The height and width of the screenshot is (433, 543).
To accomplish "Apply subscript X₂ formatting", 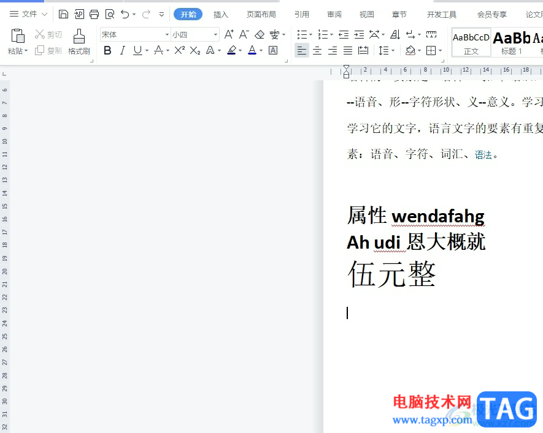I will 195,50.
